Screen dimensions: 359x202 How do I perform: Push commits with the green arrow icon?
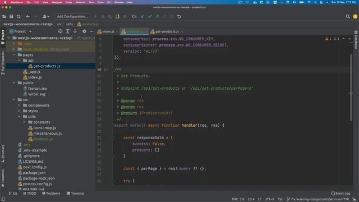coord(157,16)
